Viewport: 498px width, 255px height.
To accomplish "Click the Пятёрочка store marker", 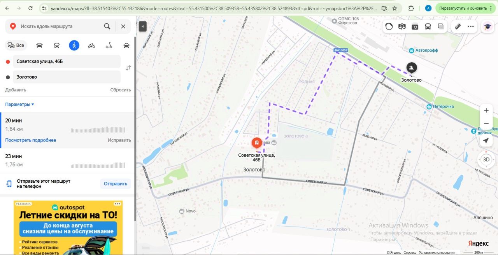I will point(440,107).
